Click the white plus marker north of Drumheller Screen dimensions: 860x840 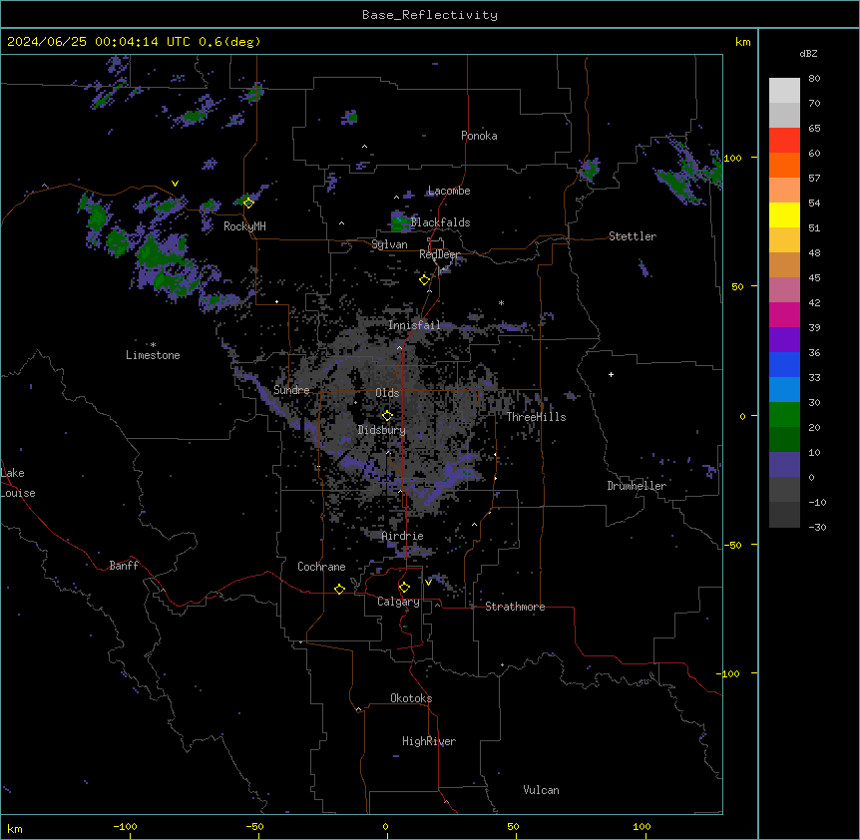[611, 374]
